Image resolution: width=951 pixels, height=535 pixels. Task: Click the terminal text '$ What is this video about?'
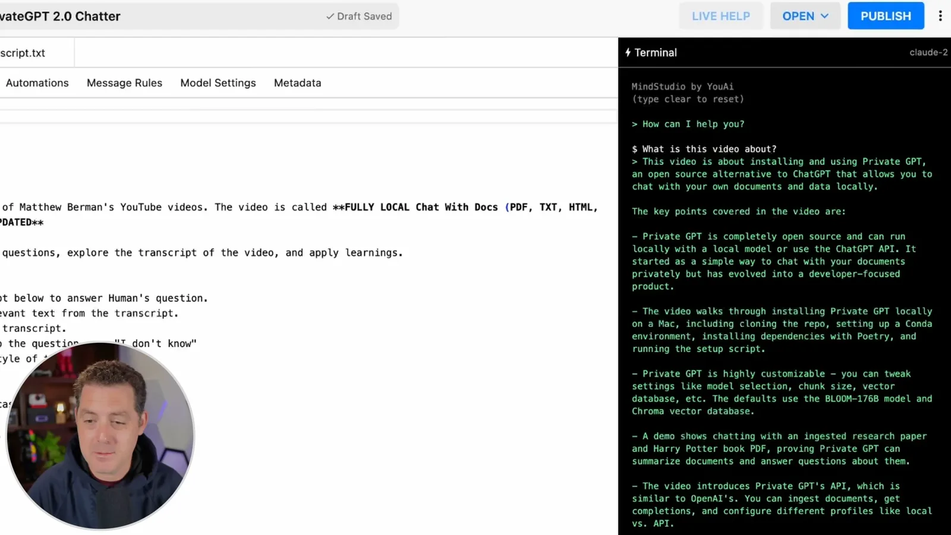pyautogui.click(x=704, y=149)
